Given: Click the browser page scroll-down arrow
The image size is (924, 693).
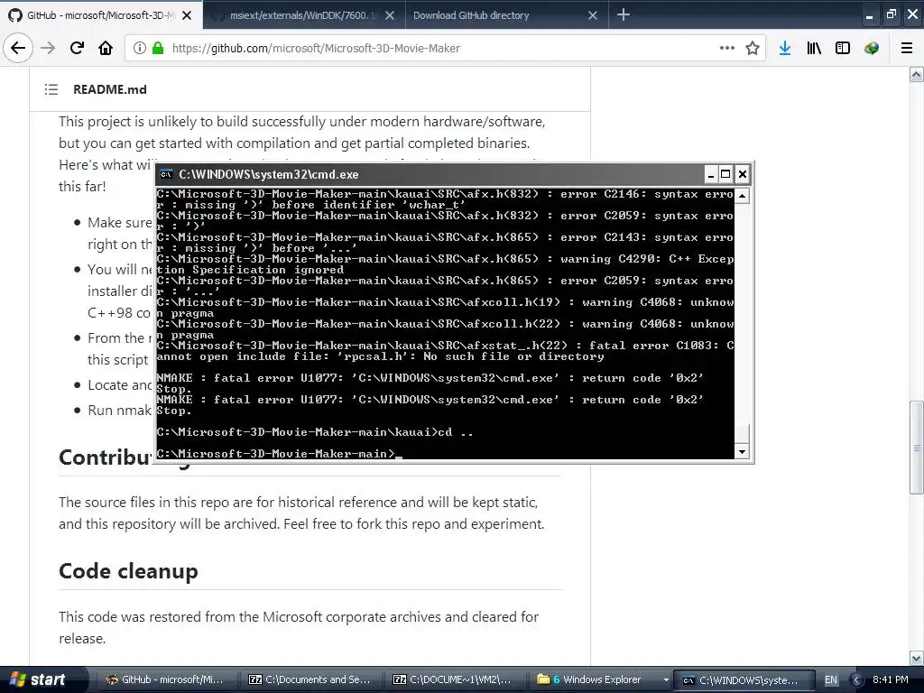Looking at the screenshot, I should [x=916, y=658].
